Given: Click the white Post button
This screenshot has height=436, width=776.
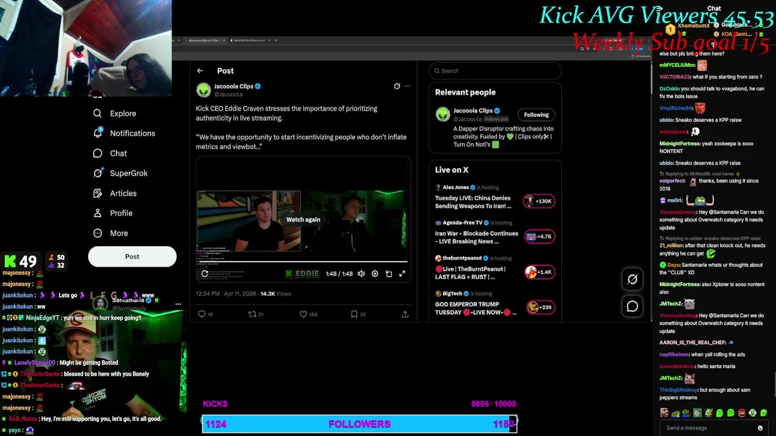Looking at the screenshot, I should 132,257.
